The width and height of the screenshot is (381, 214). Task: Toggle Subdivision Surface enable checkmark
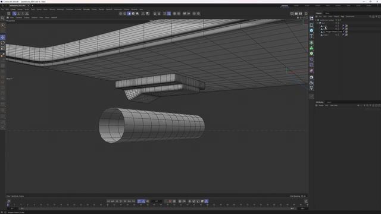click(x=340, y=20)
